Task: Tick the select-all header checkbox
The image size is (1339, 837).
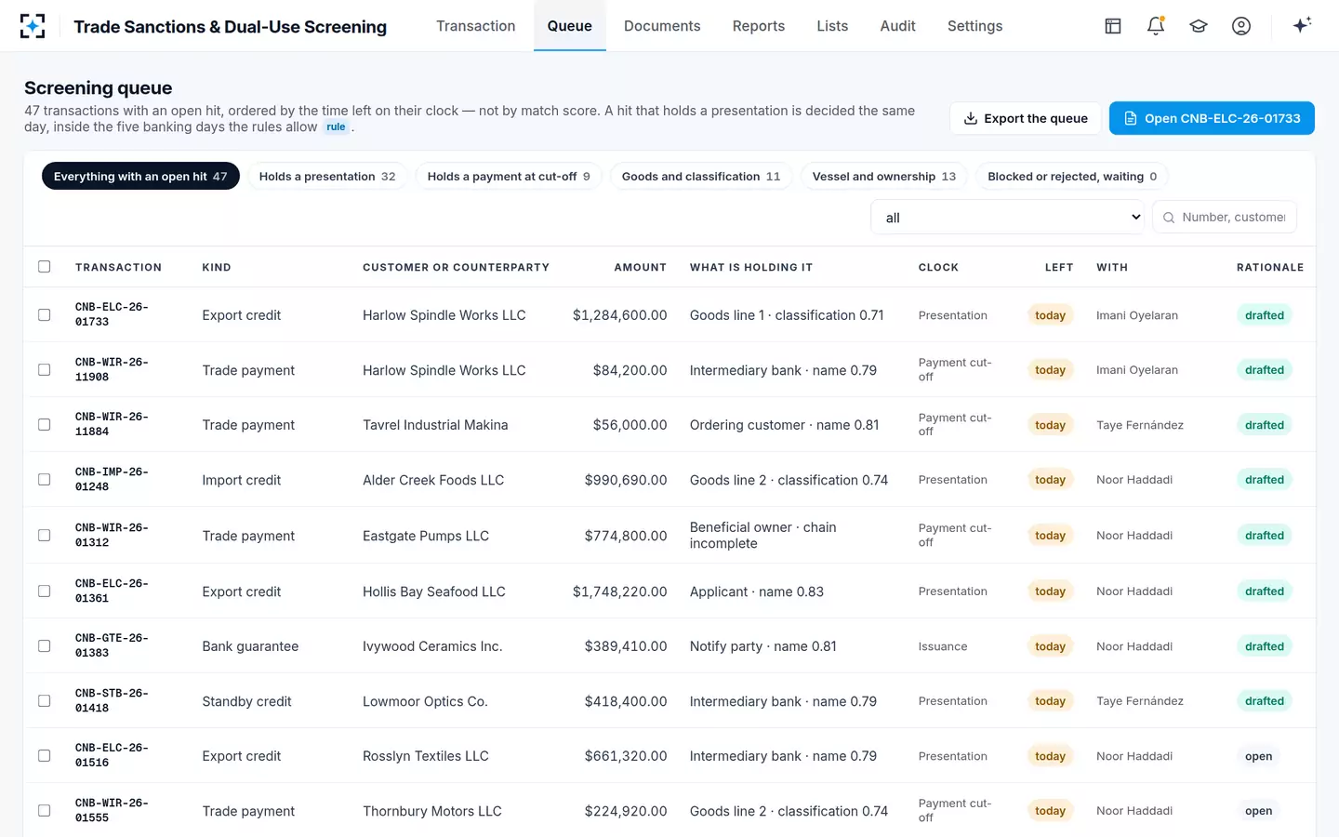Action: tap(44, 267)
